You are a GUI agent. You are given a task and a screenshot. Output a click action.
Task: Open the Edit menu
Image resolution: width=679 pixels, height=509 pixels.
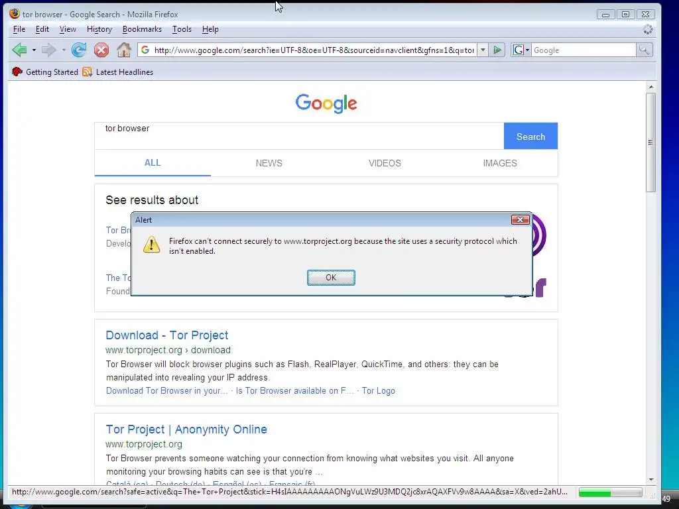(42, 29)
